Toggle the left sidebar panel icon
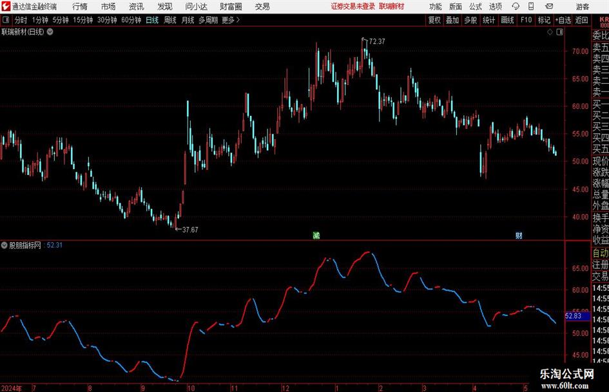This screenshot has height=392, width=609. 6,20
